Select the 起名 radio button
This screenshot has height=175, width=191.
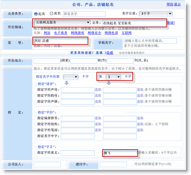(36, 14)
